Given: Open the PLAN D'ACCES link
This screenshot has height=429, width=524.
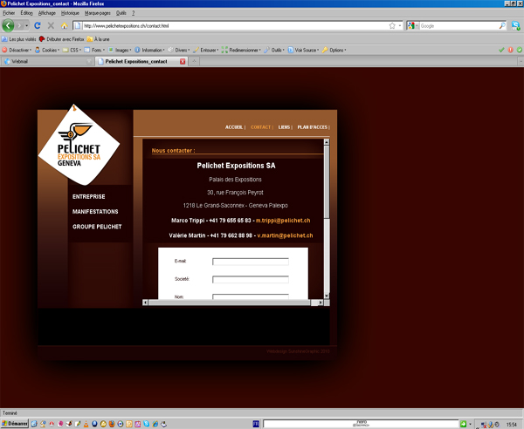Looking at the screenshot, I should [x=313, y=127].
